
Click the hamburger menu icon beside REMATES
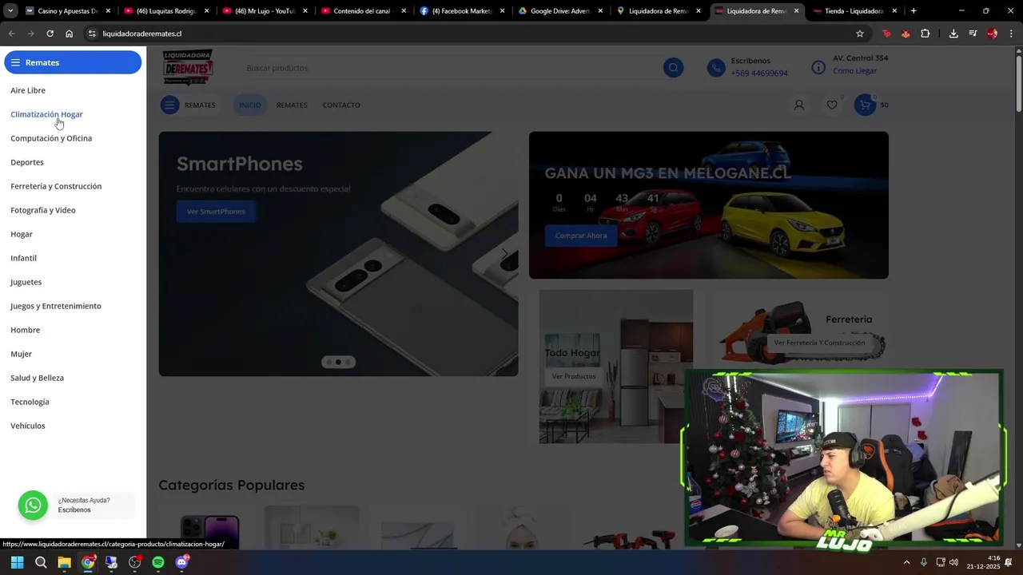click(169, 105)
